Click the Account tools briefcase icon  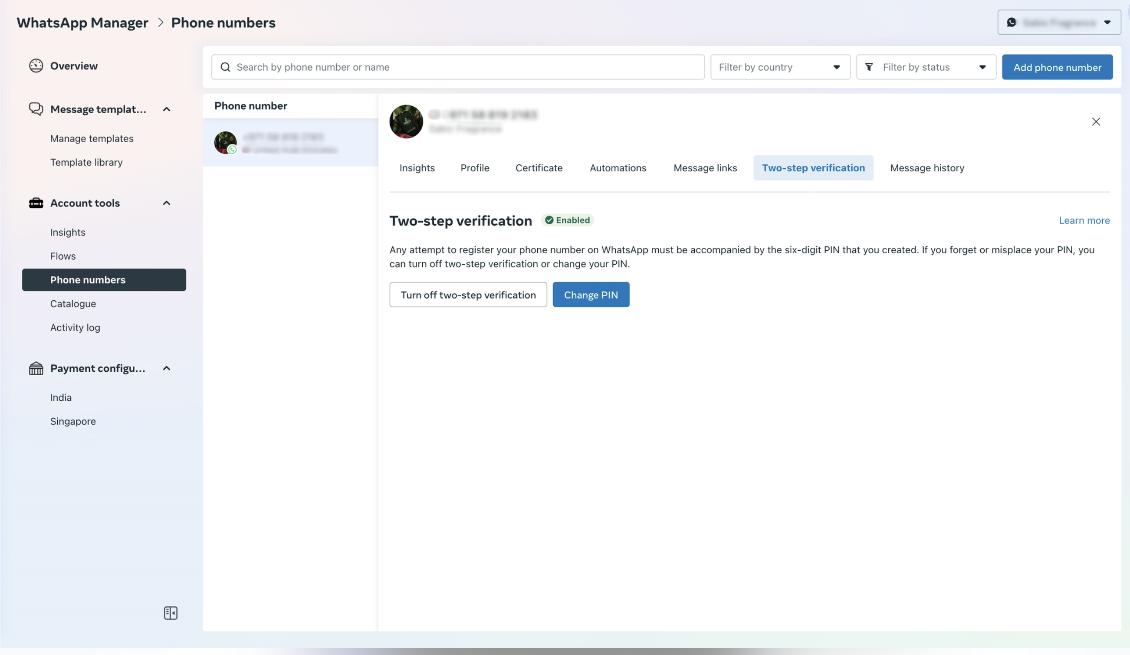tap(36, 203)
